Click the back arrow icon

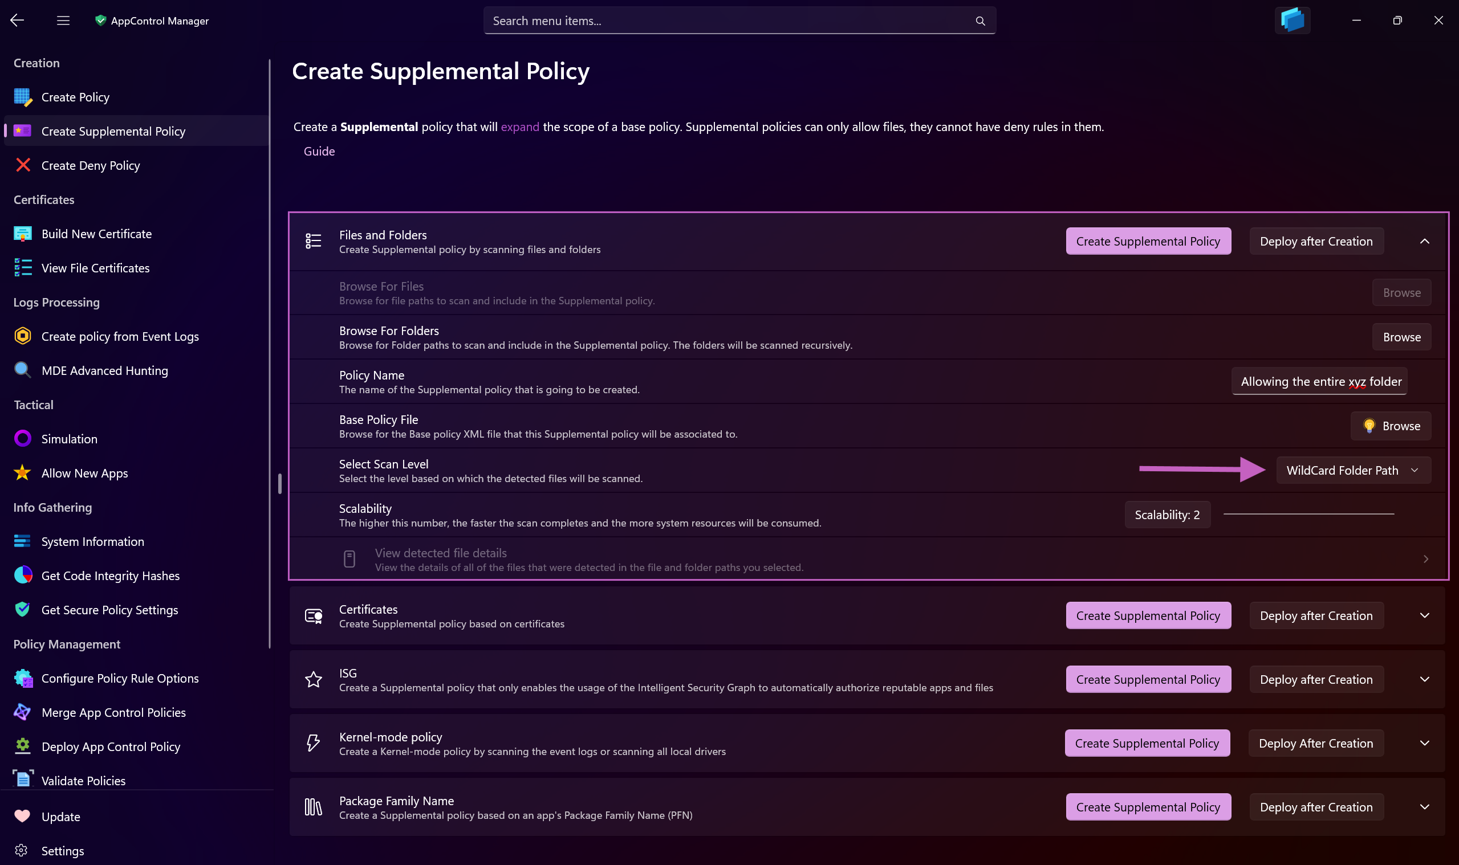click(17, 21)
